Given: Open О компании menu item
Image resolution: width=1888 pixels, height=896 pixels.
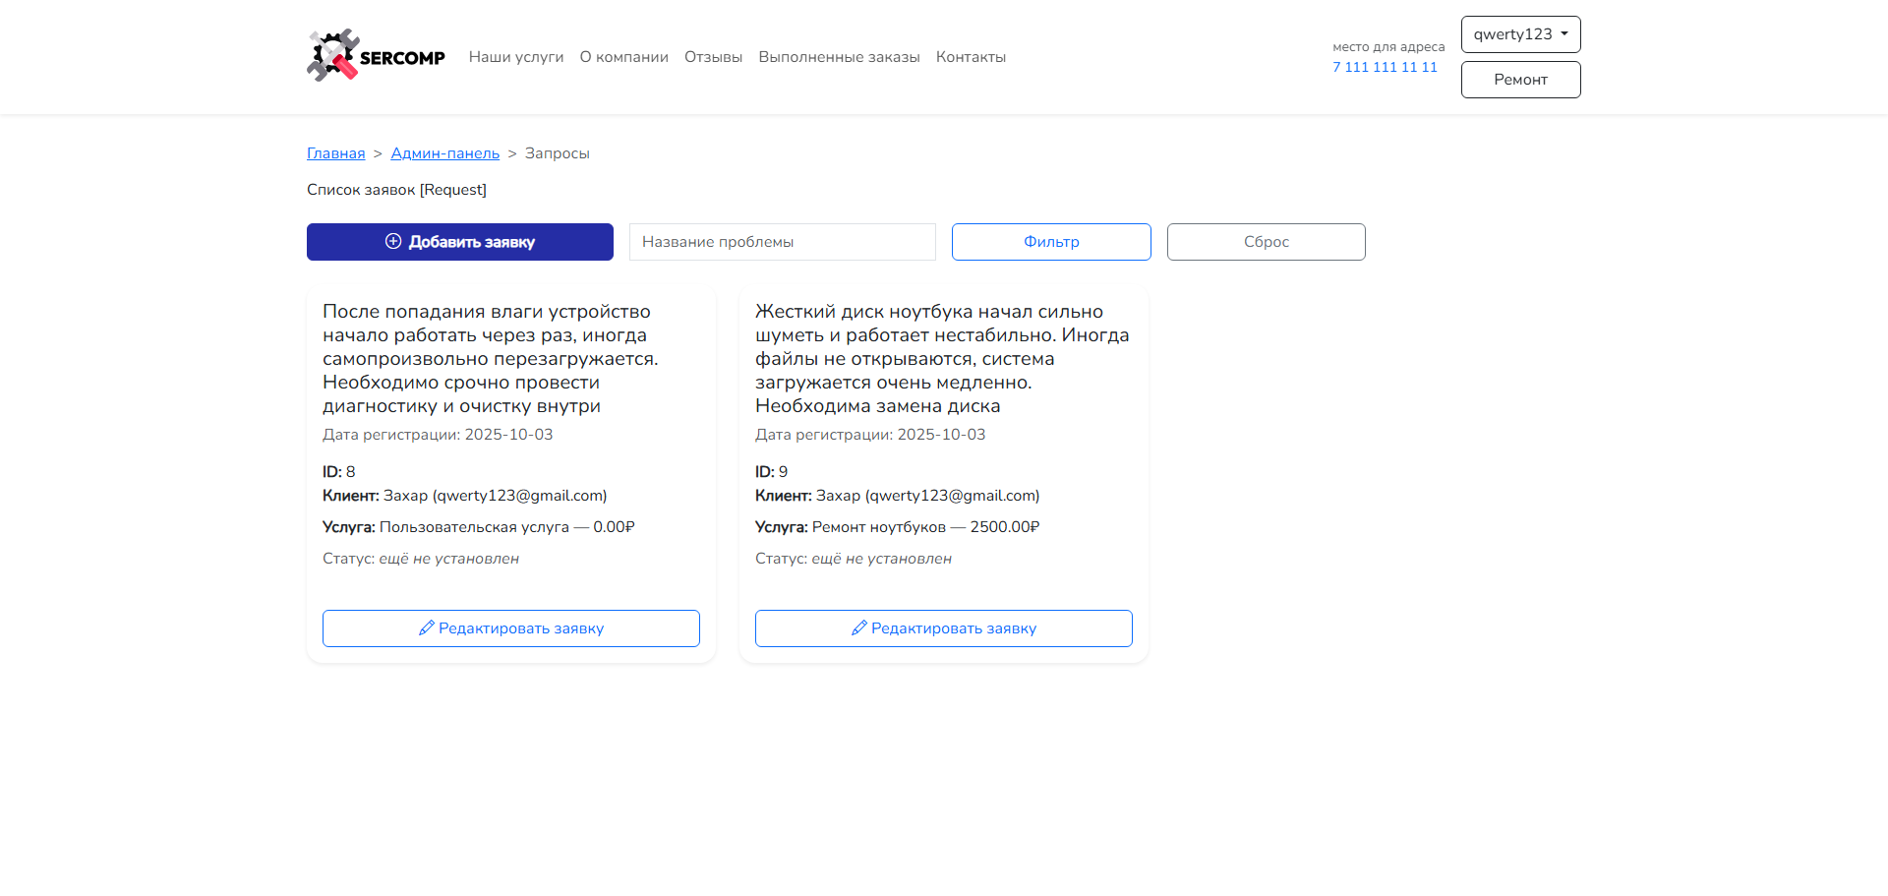Looking at the screenshot, I should coord(624,57).
